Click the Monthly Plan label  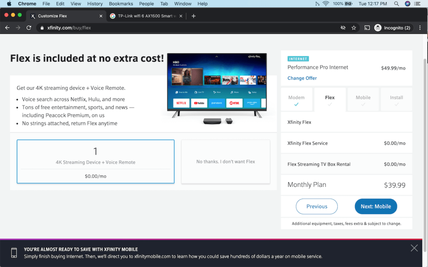pos(307,185)
